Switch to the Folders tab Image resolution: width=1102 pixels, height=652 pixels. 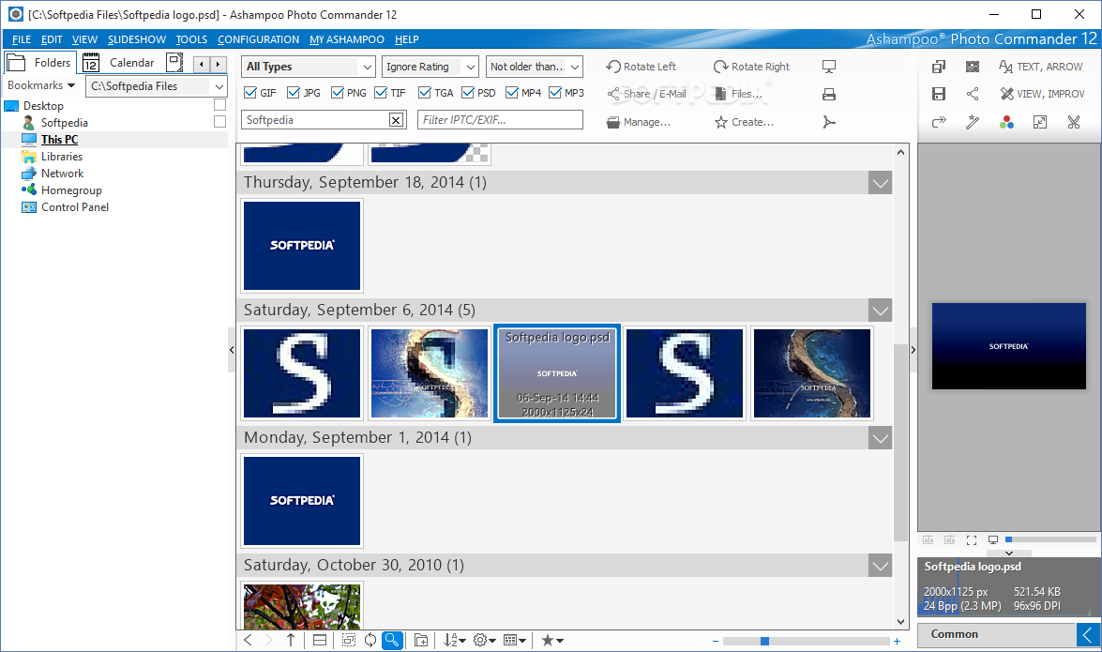pyautogui.click(x=38, y=63)
